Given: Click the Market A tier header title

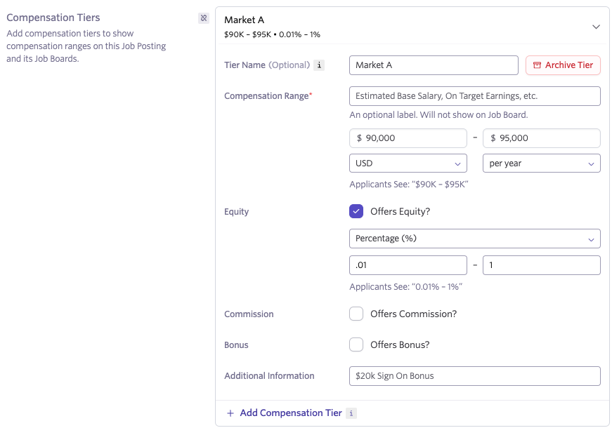Looking at the screenshot, I should [x=244, y=20].
